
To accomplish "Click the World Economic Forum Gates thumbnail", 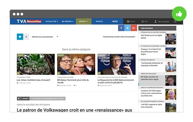I will (116, 64).
